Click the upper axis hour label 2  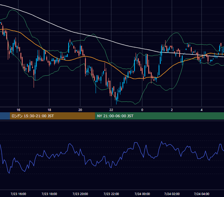[x=172, y=110]
